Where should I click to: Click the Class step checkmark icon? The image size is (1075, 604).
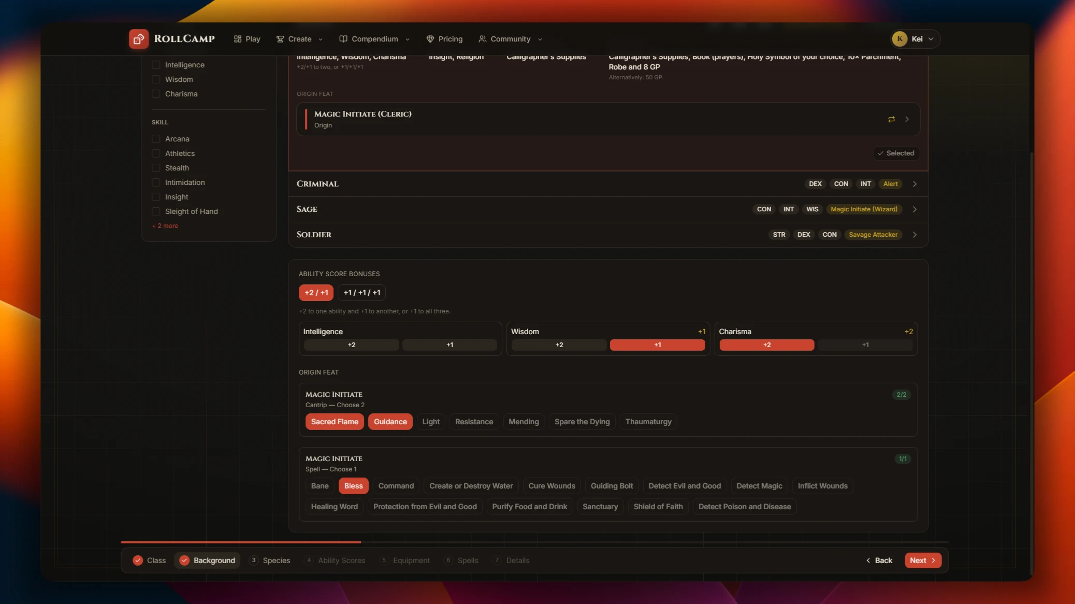click(x=138, y=560)
